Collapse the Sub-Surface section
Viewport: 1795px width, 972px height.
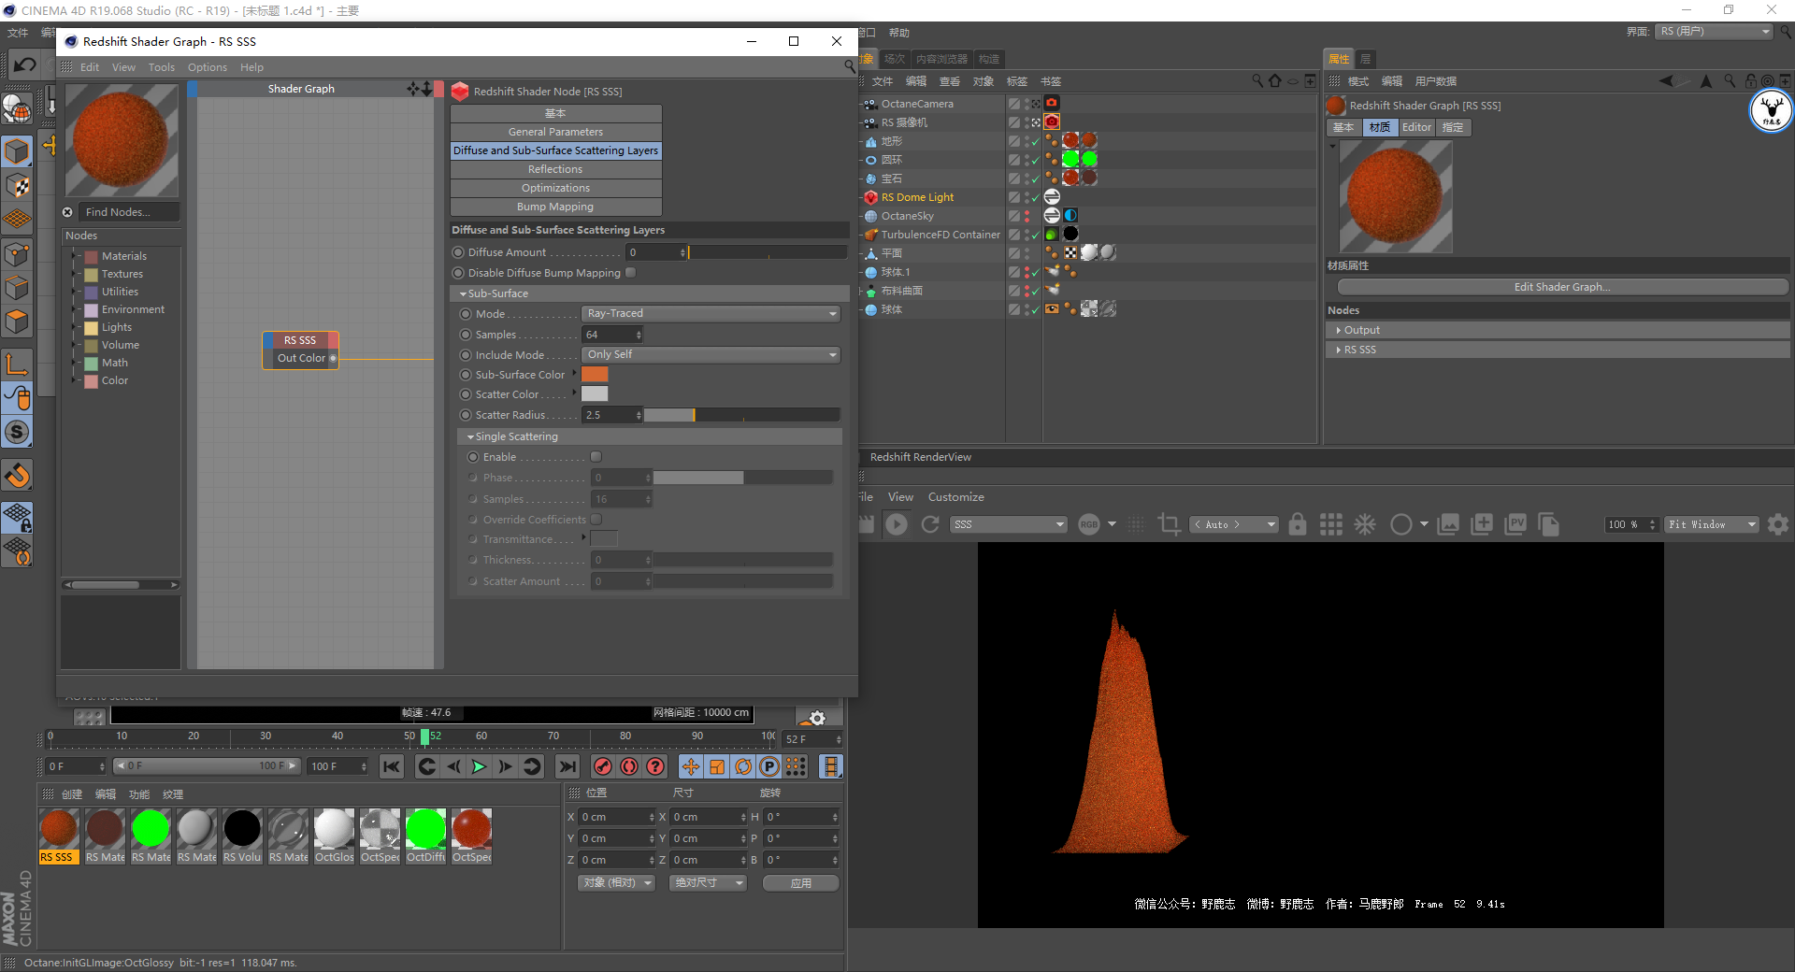(463, 293)
